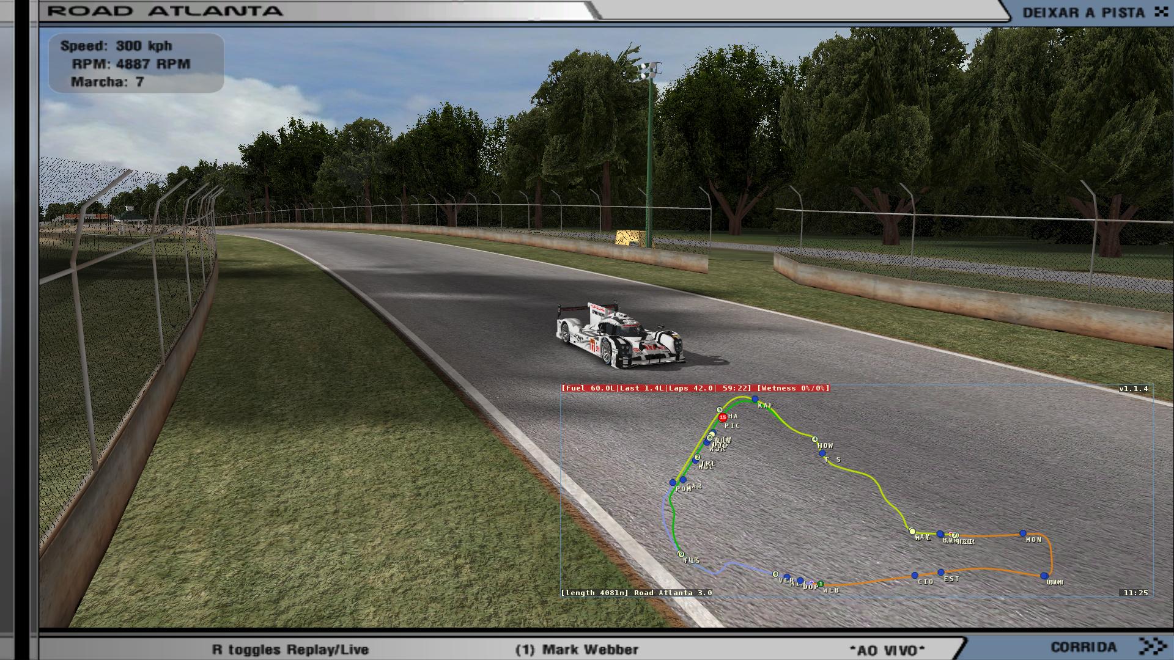Click marker 4 near HOW on map
The width and height of the screenshot is (1174, 660).
814,439
